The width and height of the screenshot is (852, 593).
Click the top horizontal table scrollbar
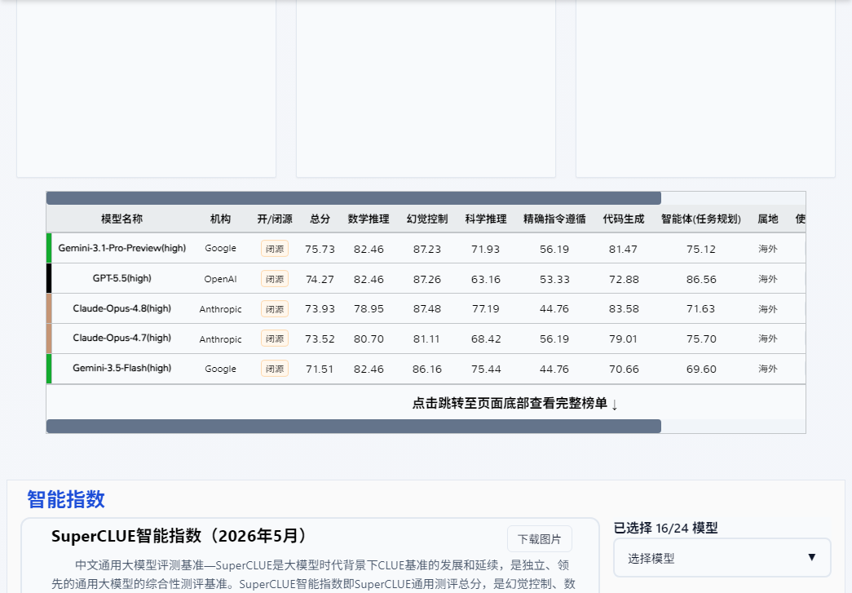point(354,198)
